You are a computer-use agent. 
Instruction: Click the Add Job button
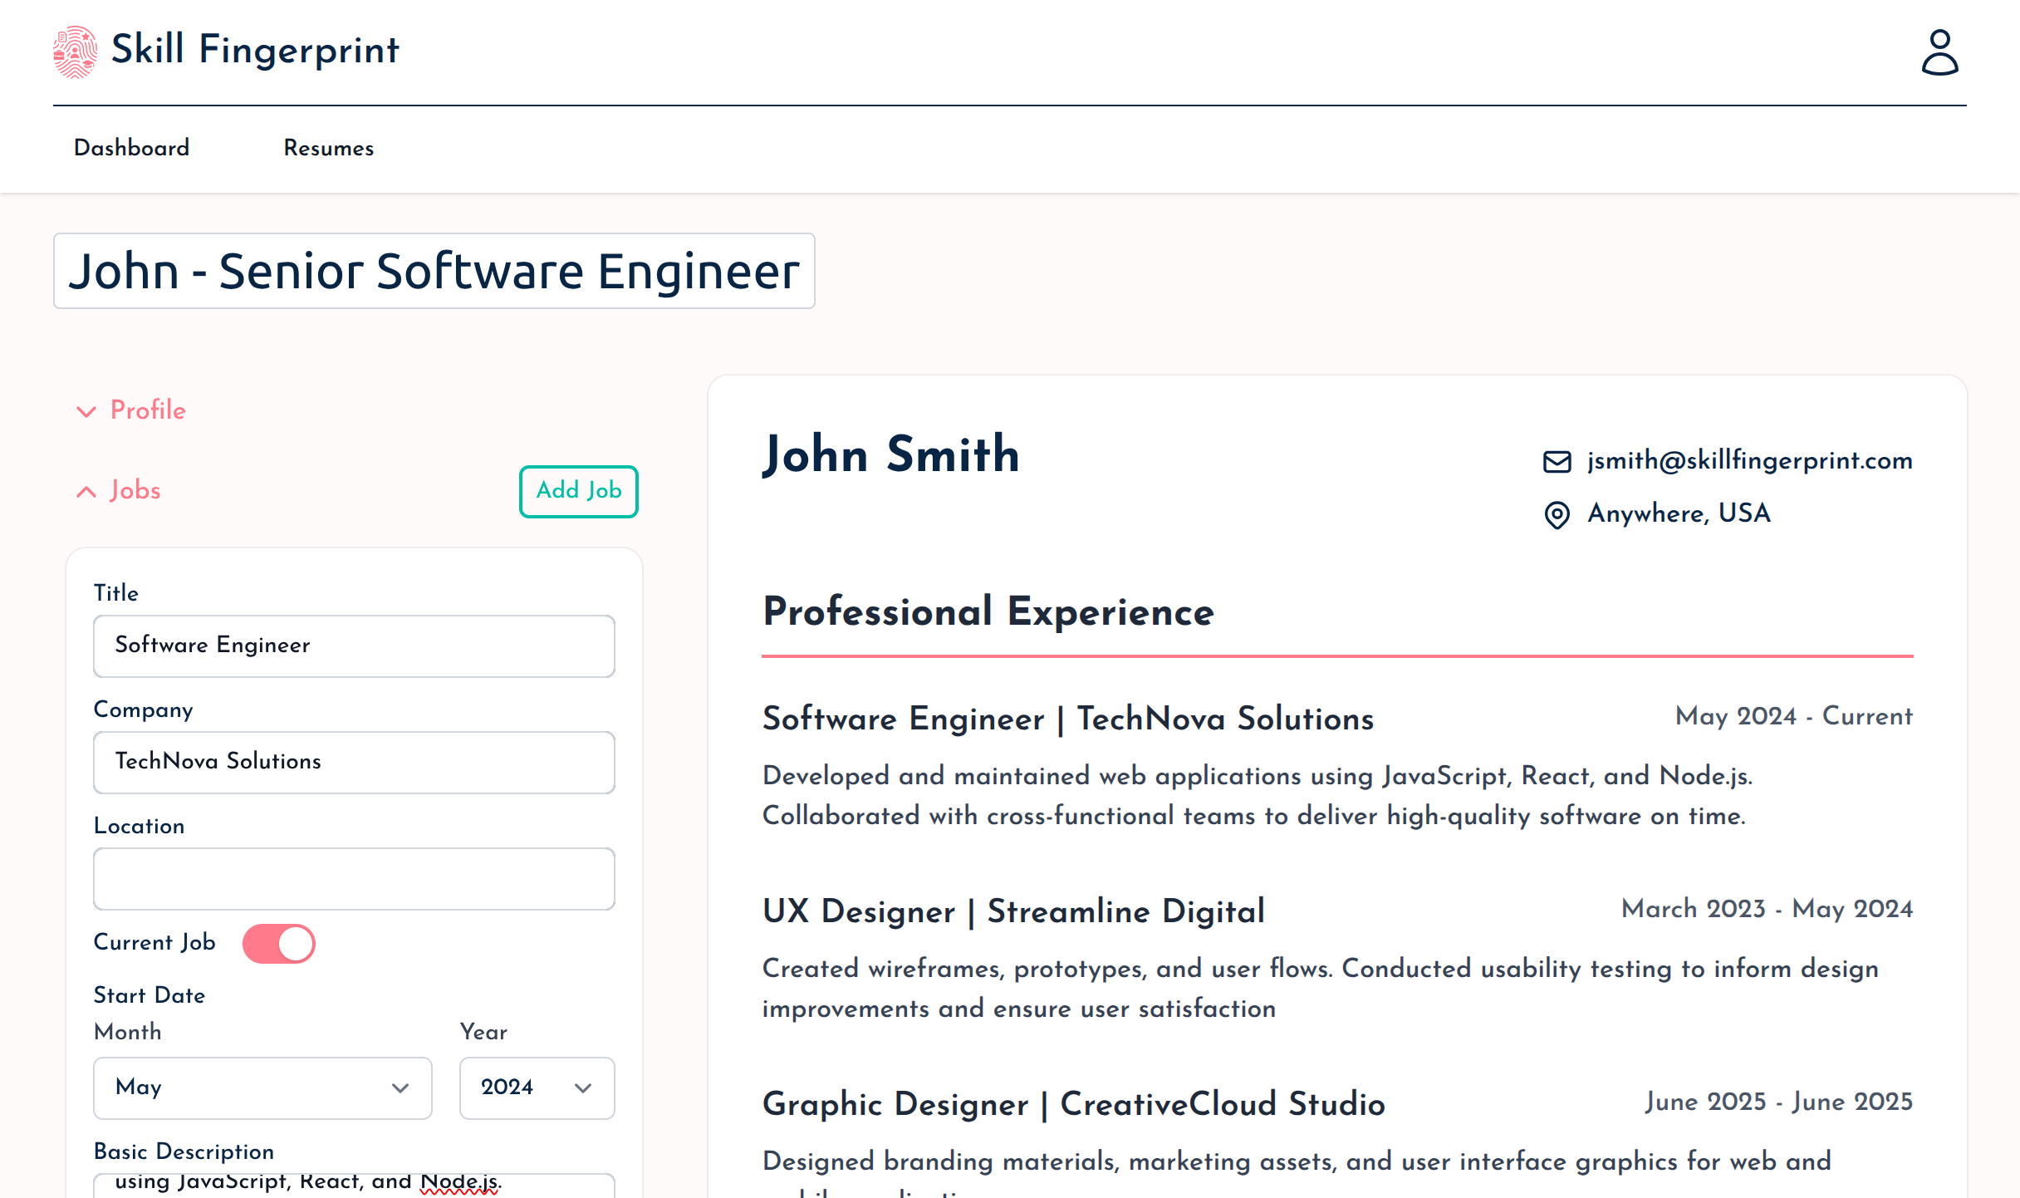click(x=578, y=491)
